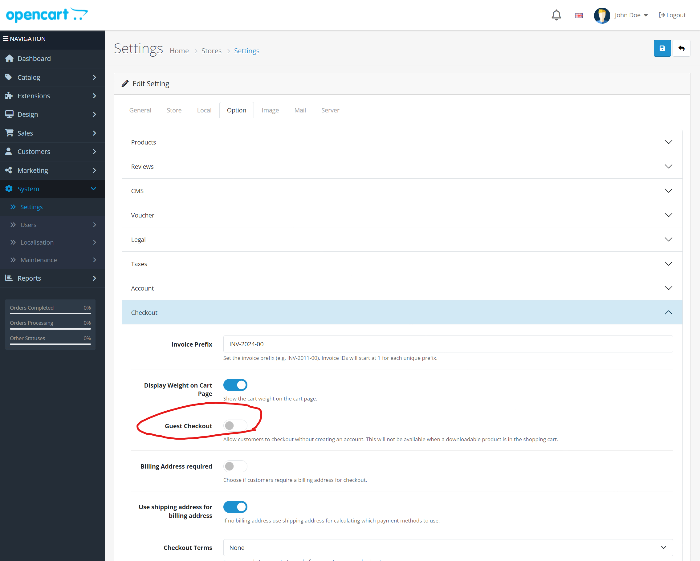The width and height of the screenshot is (700, 561).
Task: Expand the Taxes accordion section
Action: [402, 264]
